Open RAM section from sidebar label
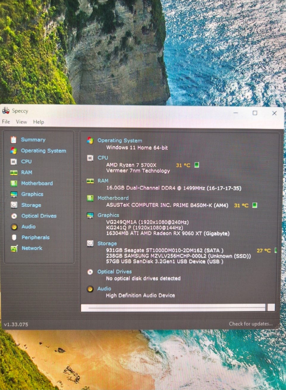The width and height of the screenshot is (286, 390). click(27, 172)
